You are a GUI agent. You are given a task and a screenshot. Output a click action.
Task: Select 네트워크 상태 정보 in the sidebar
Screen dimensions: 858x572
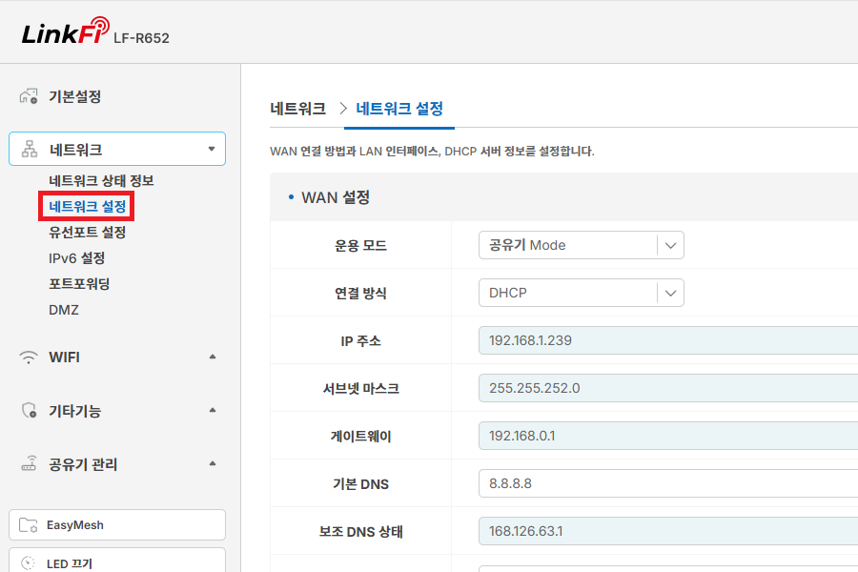[x=101, y=180]
